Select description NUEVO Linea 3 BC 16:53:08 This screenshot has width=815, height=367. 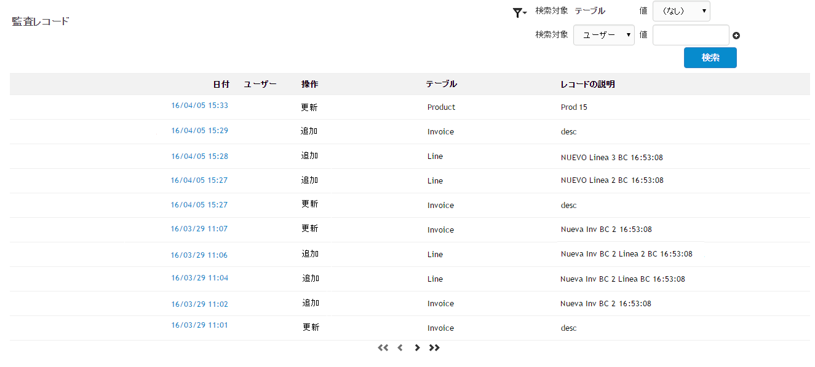coord(612,158)
